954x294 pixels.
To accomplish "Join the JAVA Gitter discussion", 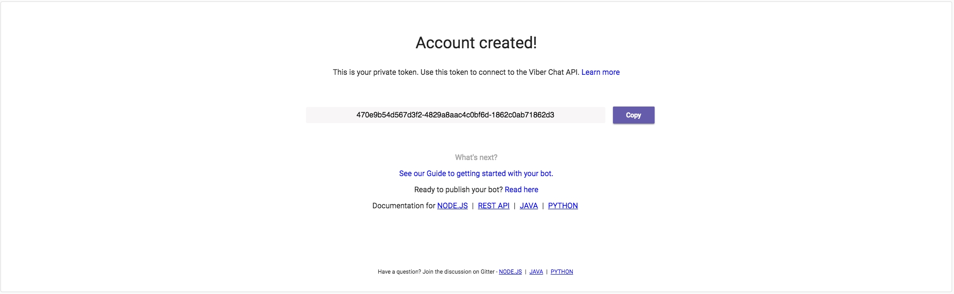I will (536, 272).
